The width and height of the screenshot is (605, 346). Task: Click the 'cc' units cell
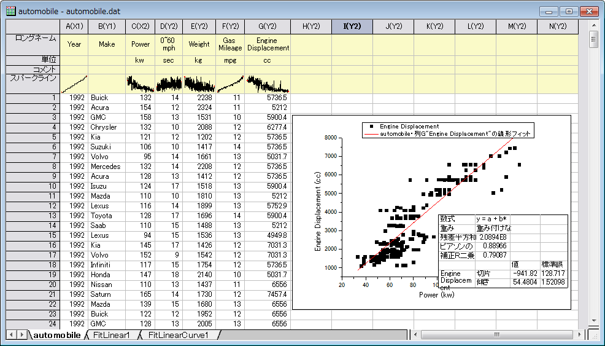coord(268,60)
